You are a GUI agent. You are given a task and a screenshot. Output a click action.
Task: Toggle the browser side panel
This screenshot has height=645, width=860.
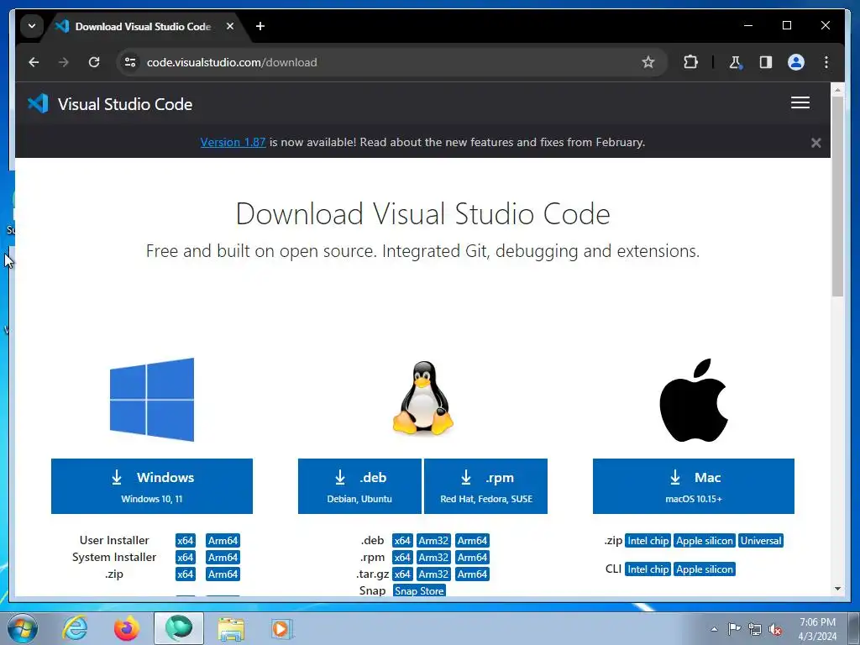click(x=766, y=62)
